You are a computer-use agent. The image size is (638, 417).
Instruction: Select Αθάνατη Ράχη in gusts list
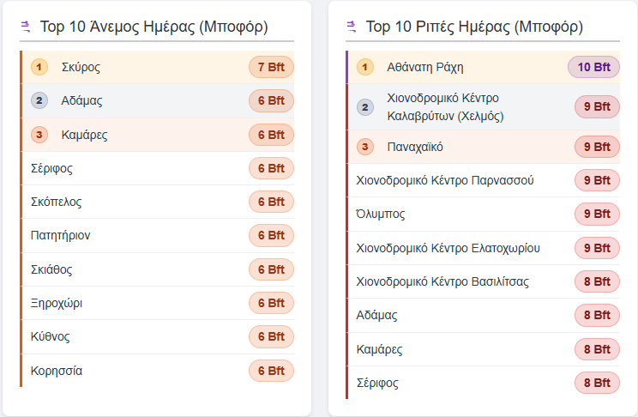pyautogui.click(x=485, y=67)
